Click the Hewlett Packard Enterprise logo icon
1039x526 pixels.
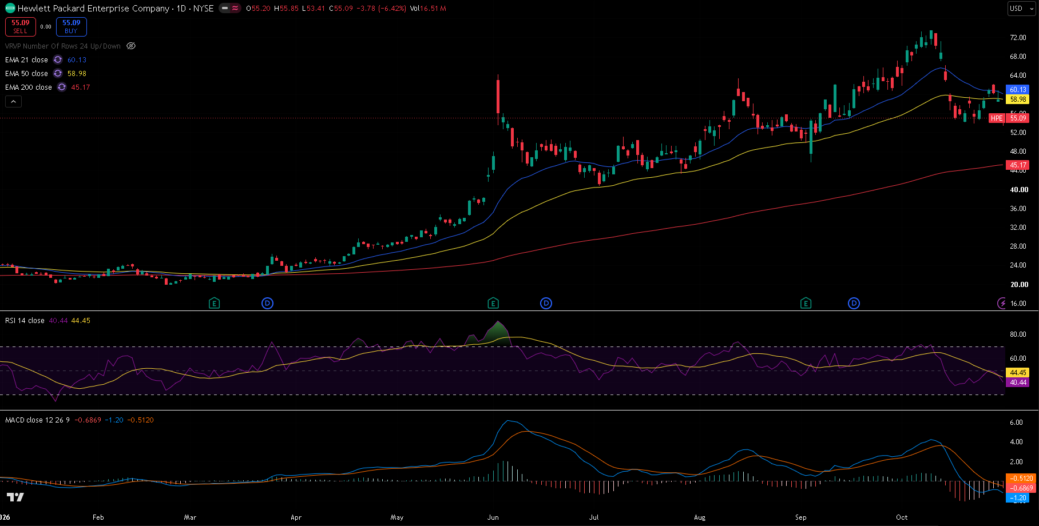click(10, 9)
